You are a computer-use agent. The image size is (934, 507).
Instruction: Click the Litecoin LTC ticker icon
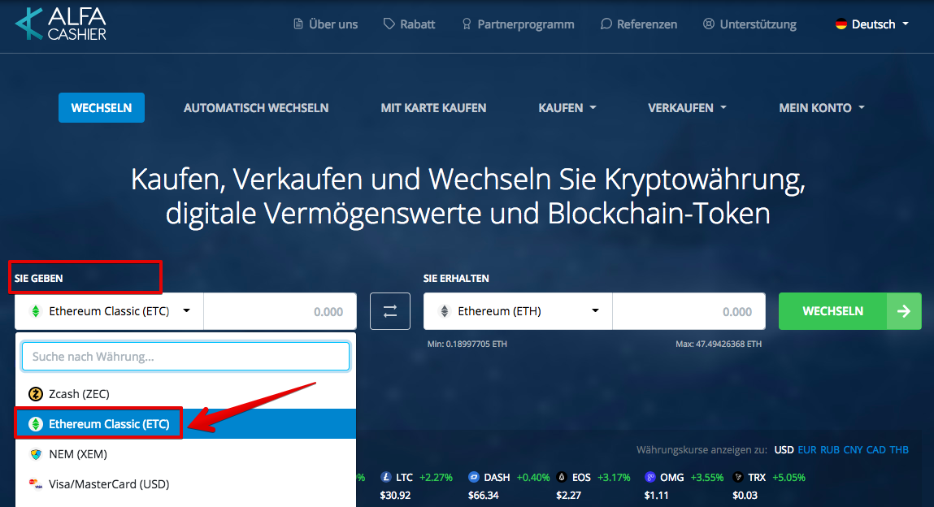[x=386, y=477]
